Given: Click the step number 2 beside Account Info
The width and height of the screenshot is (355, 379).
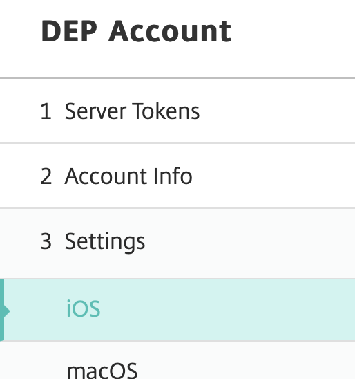Looking at the screenshot, I should pos(46,176).
